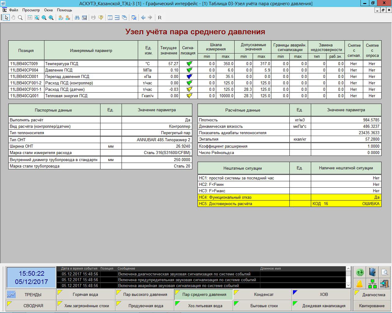Open Продувочная вода page
This screenshot has height=313, width=392.
[145, 306]
